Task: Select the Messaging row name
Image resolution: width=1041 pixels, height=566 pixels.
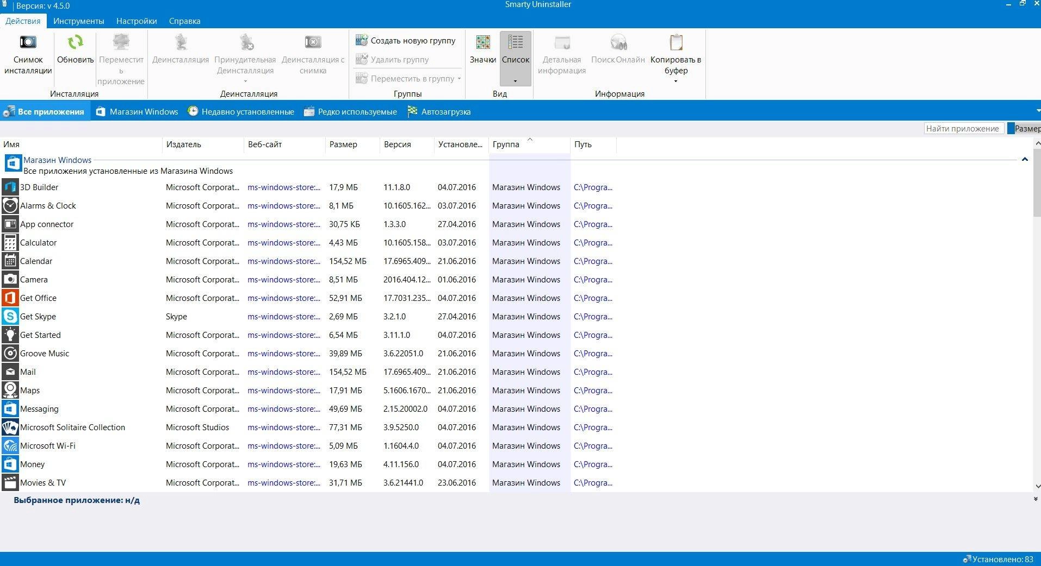Action: [x=39, y=409]
